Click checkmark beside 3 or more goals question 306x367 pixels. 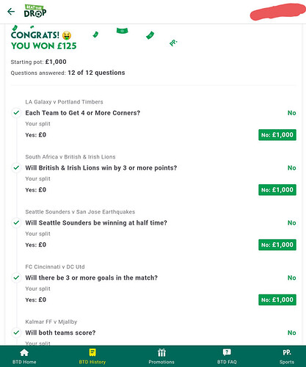[x=16, y=277]
